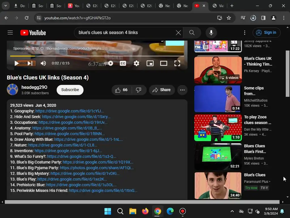Open a new browser tab

232,6
